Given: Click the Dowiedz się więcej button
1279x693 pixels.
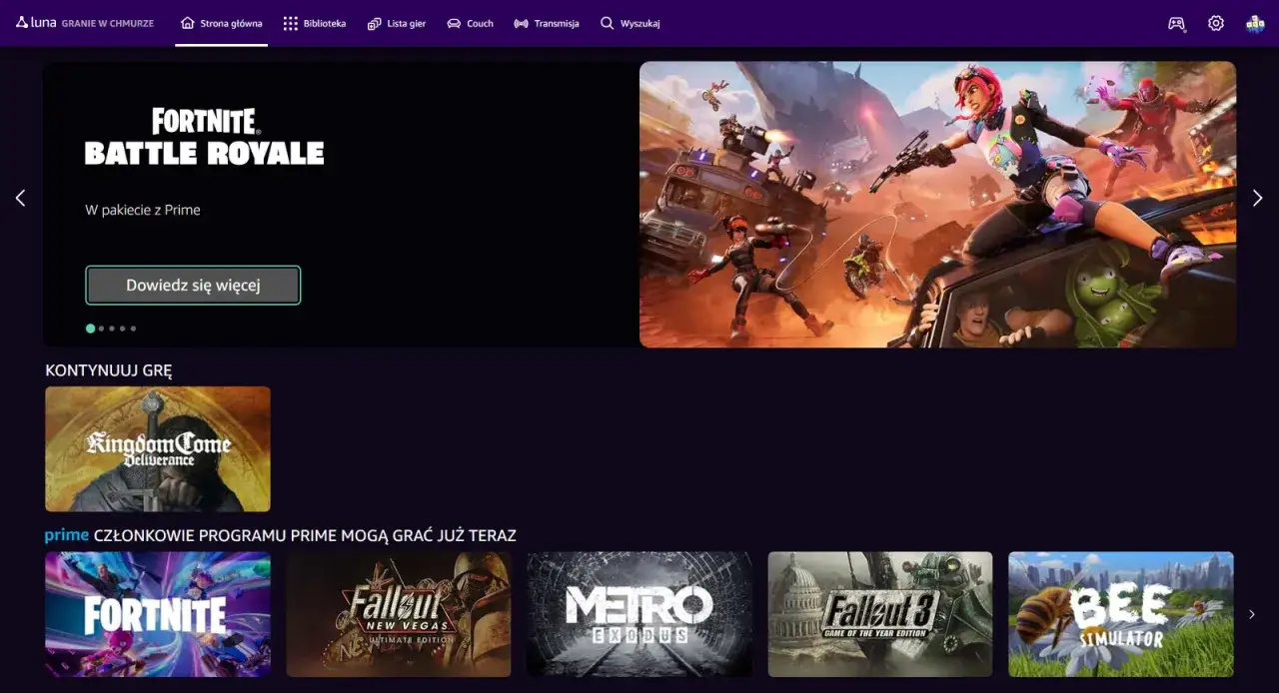Looking at the screenshot, I should tap(193, 285).
